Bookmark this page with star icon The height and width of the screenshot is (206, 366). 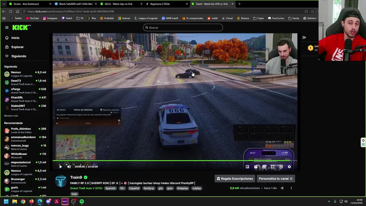click(x=313, y=11)
